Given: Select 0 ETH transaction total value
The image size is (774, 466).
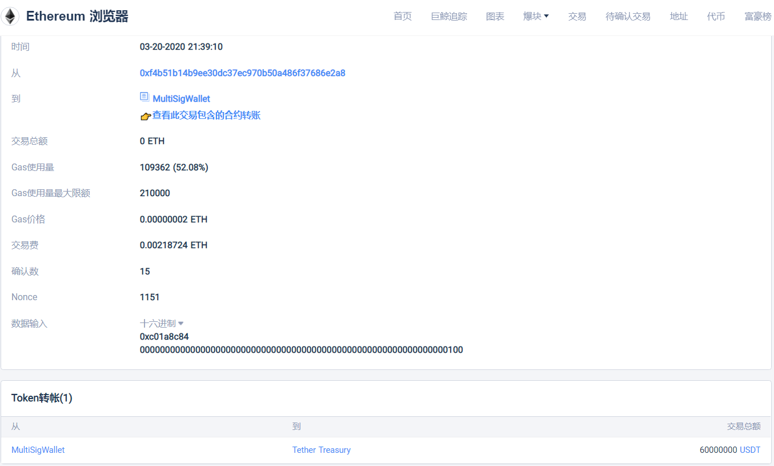Looking at the screenshot, I should (x=152, y=141).
